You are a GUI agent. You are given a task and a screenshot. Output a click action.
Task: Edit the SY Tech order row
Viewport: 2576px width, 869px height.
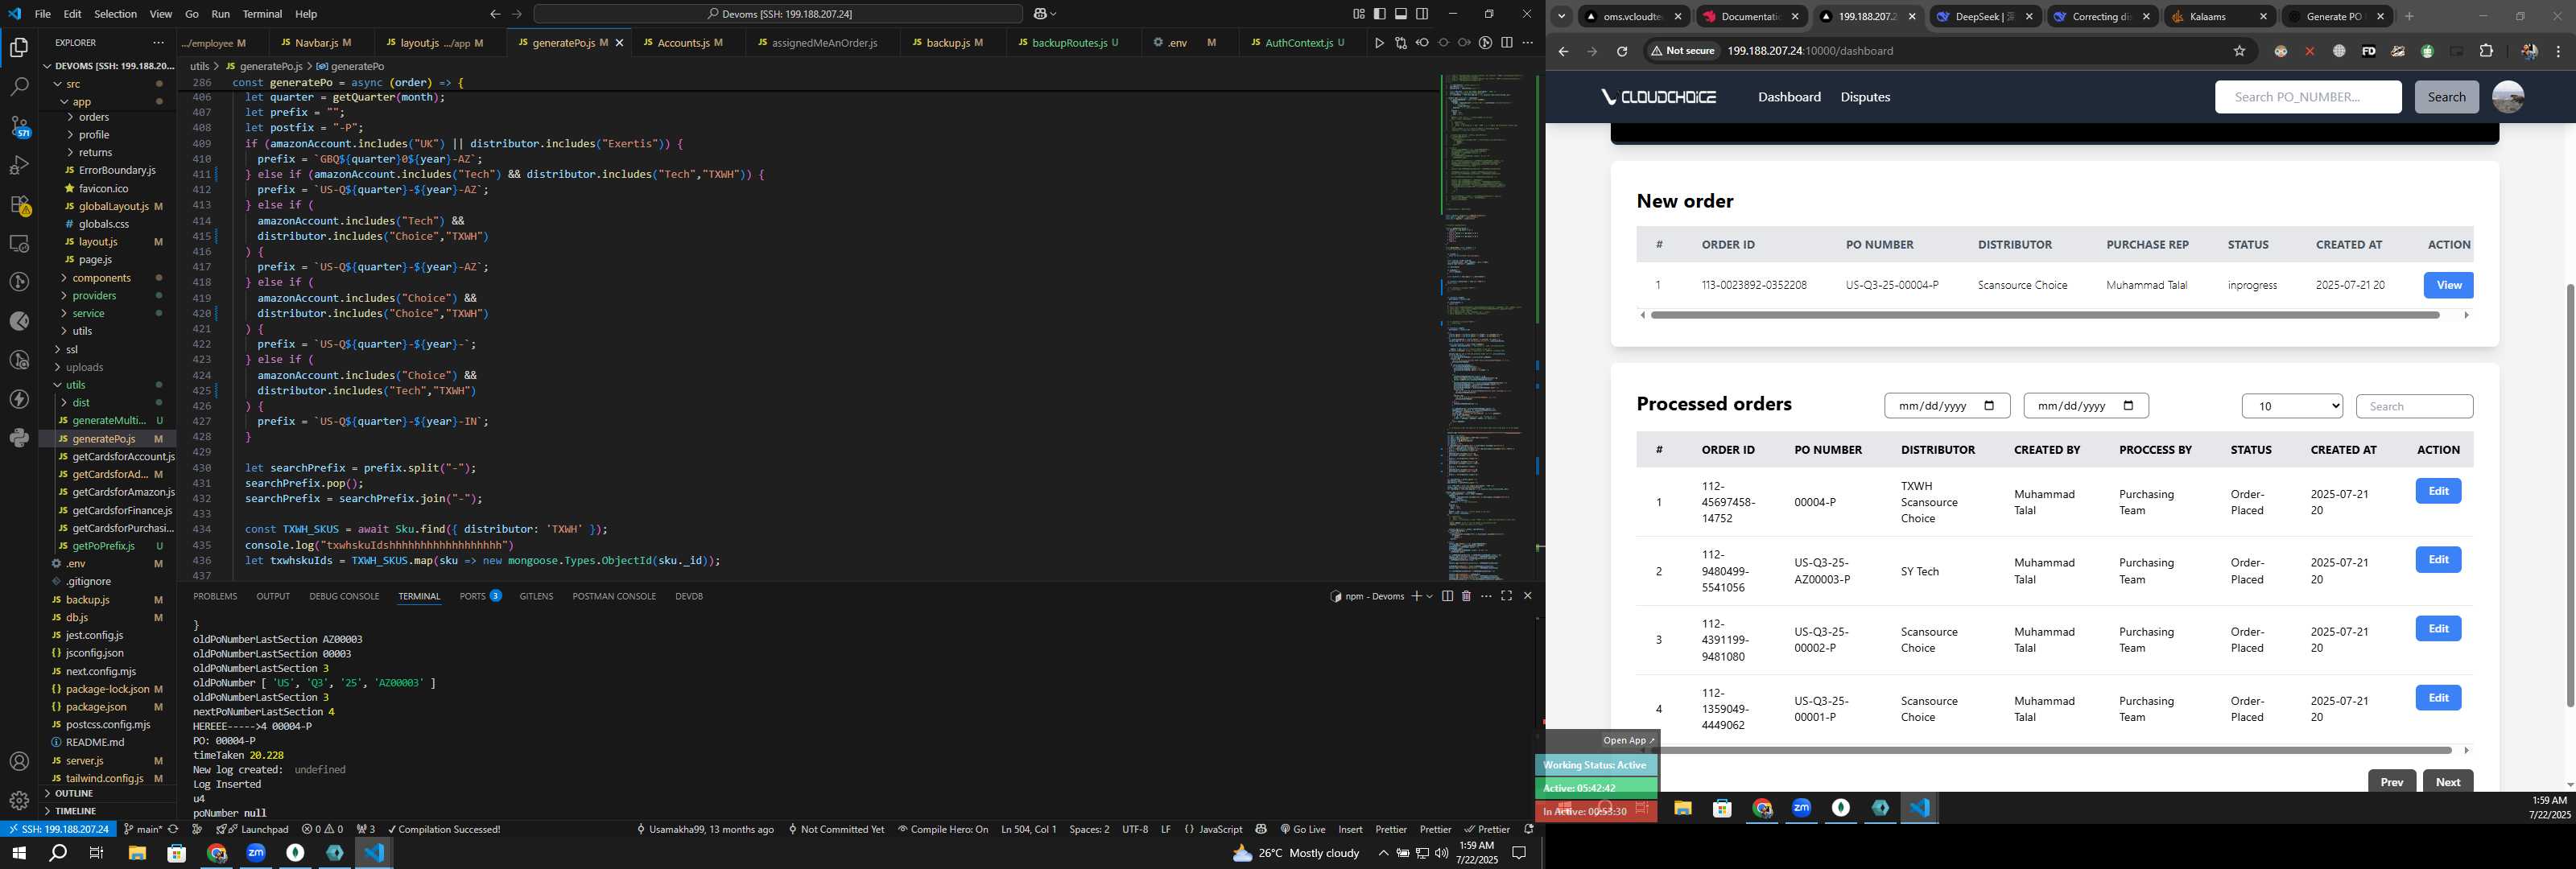click(x=2438, y=560)
